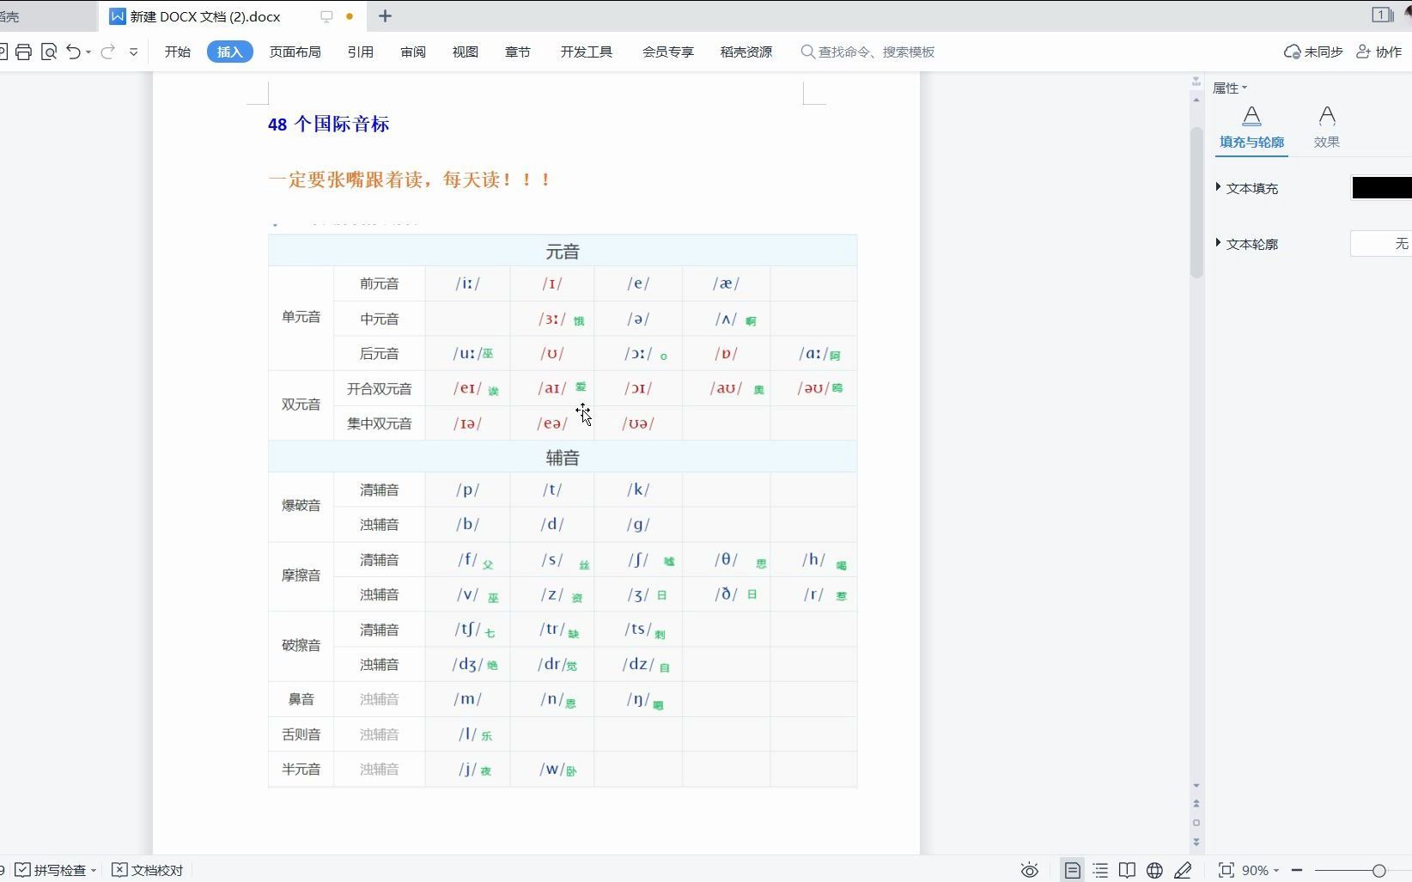Open the 页面布局 ribbon tab

click(x=295, y=52)
